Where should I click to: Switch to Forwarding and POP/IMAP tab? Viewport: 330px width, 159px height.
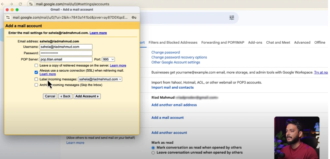[223, 42]
